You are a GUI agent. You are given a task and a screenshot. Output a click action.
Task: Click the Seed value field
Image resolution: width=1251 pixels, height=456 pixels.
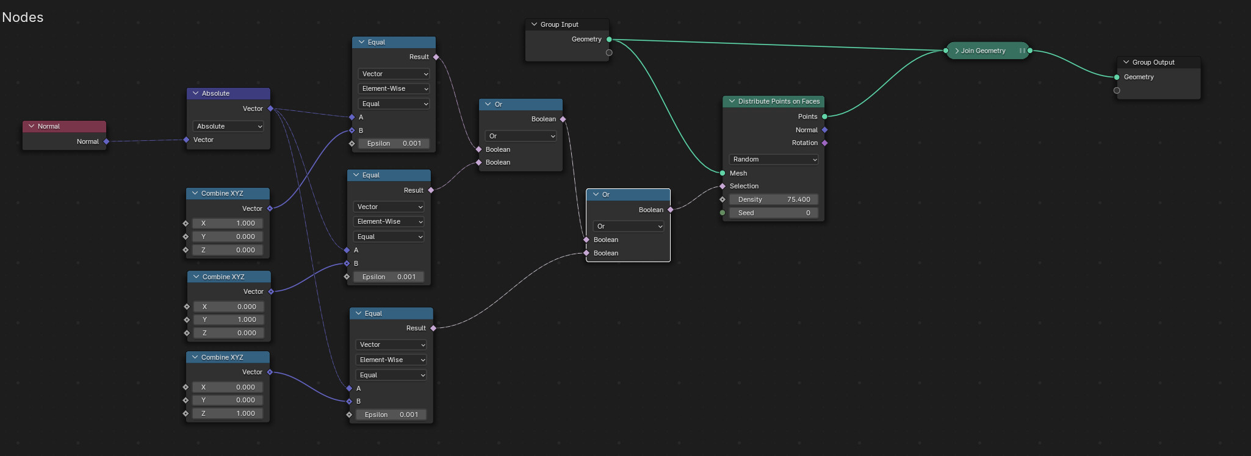[773, 213]
